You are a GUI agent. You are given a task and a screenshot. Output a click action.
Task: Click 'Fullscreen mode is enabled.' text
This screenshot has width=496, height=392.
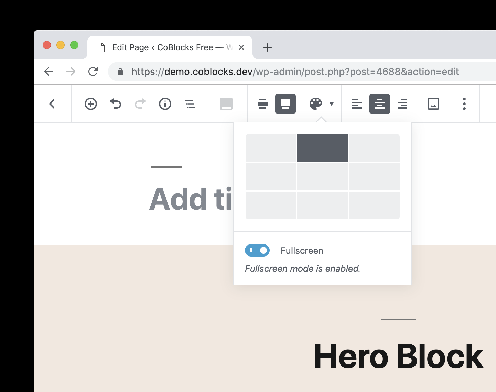303,269
